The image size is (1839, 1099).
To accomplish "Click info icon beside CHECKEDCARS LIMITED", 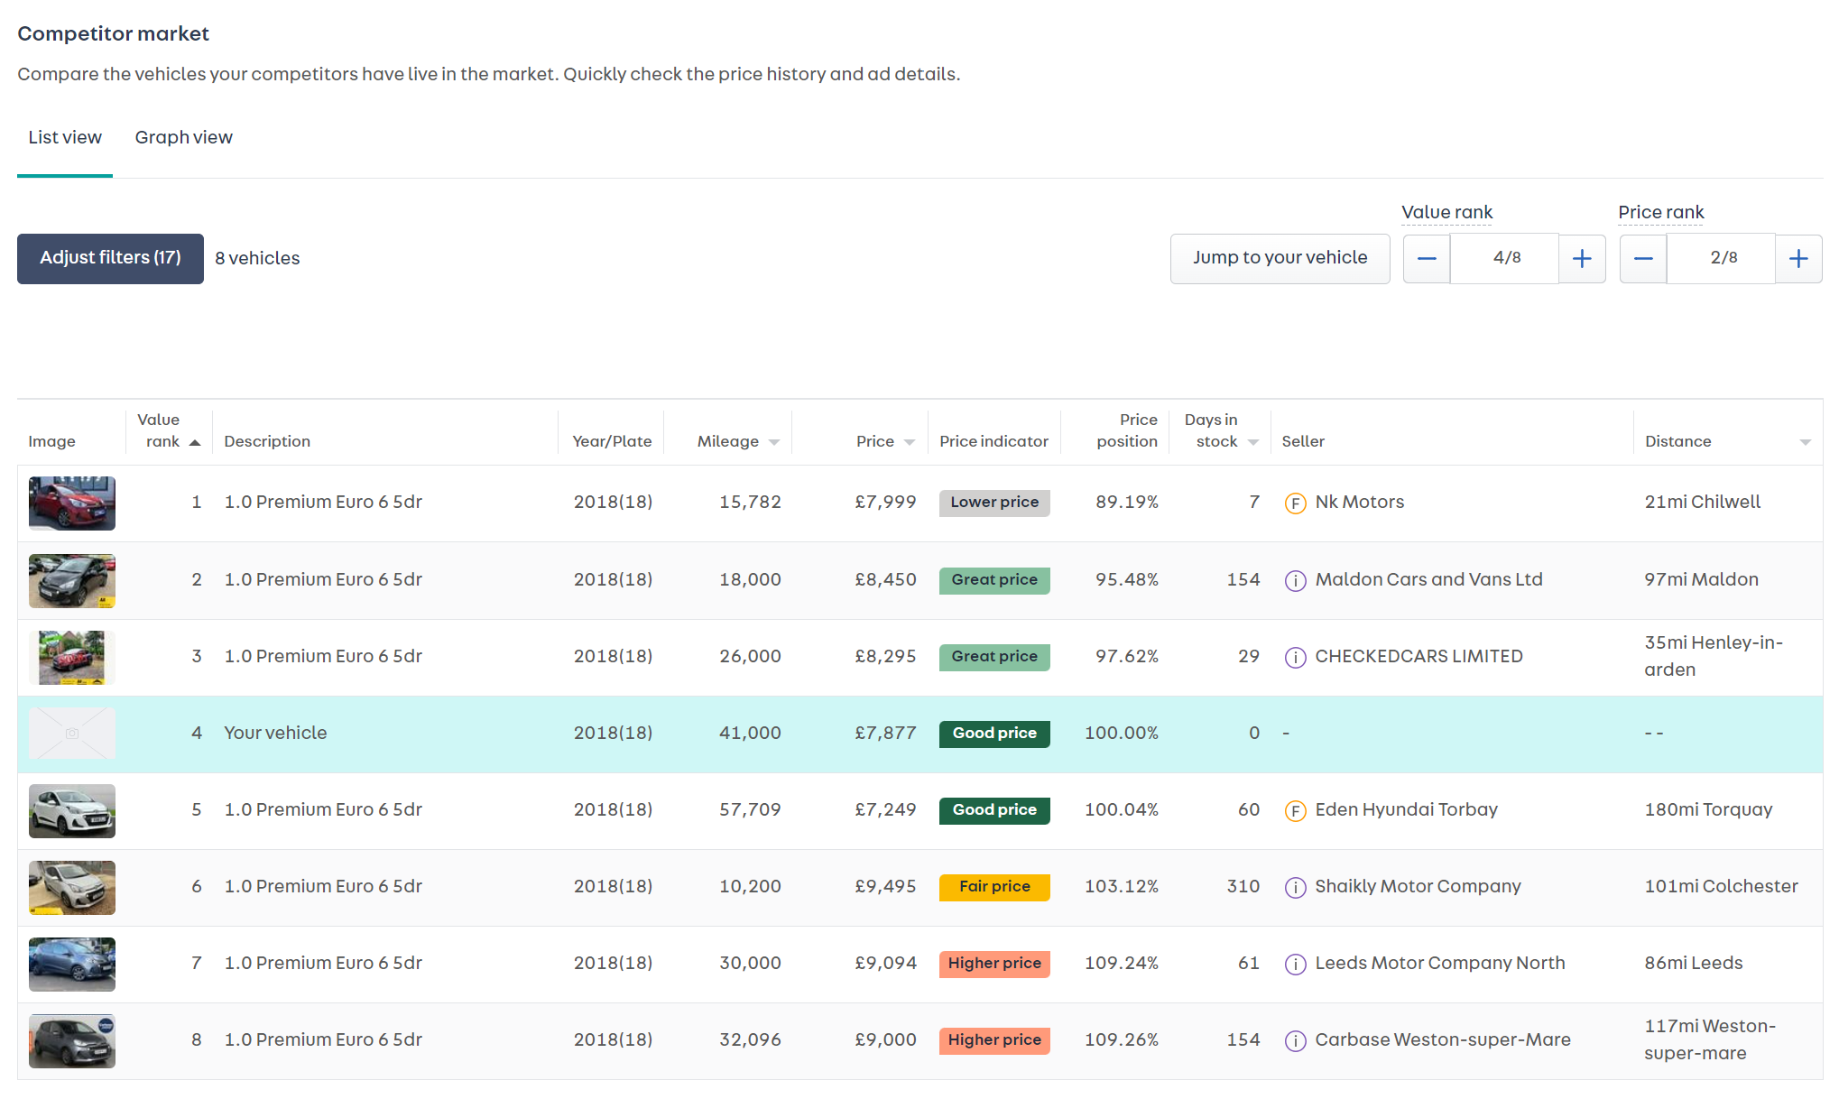I will tap(1295, 658).
